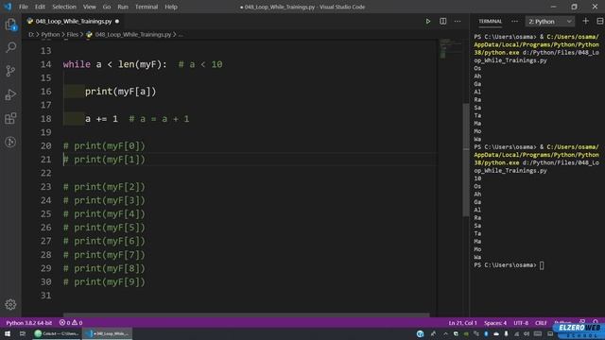Viewport: 605px width, 340px height.
Task: Click line number 14 in the gutter
Action: pyautogui.click(x=46, y=64)
